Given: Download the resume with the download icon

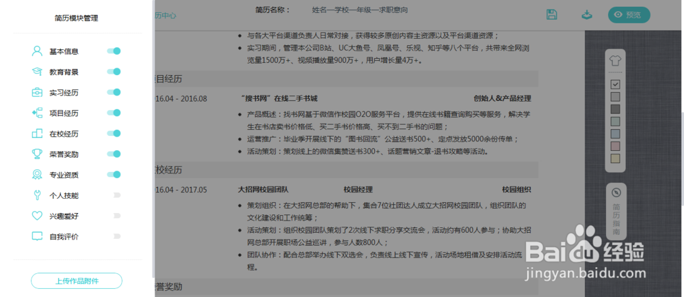Looking at the screenshot, I should pos(587,14).
